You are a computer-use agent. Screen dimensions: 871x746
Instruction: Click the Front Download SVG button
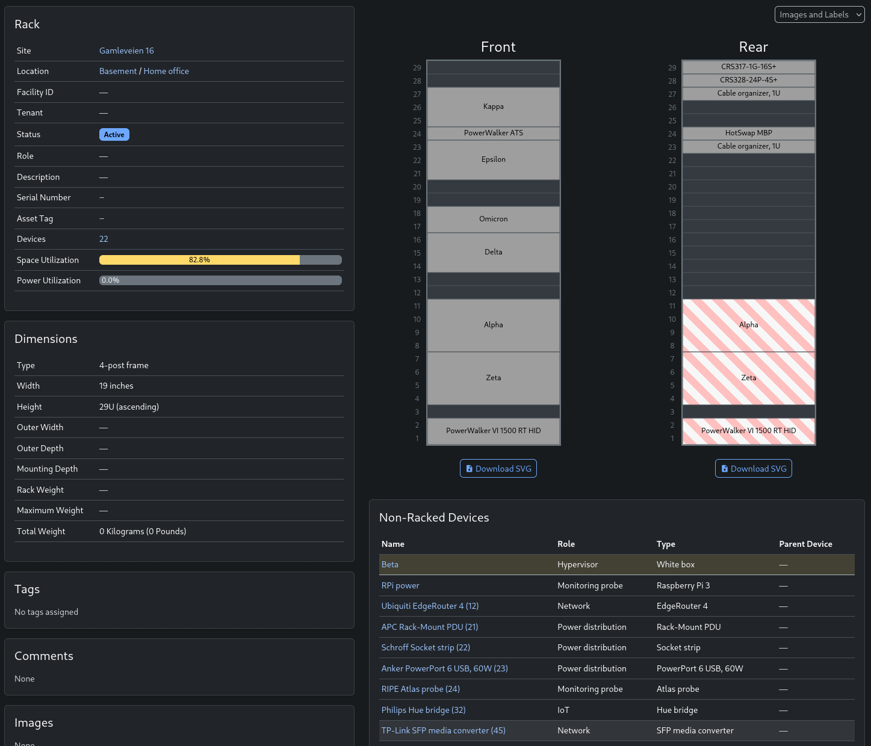coord(498,469)
